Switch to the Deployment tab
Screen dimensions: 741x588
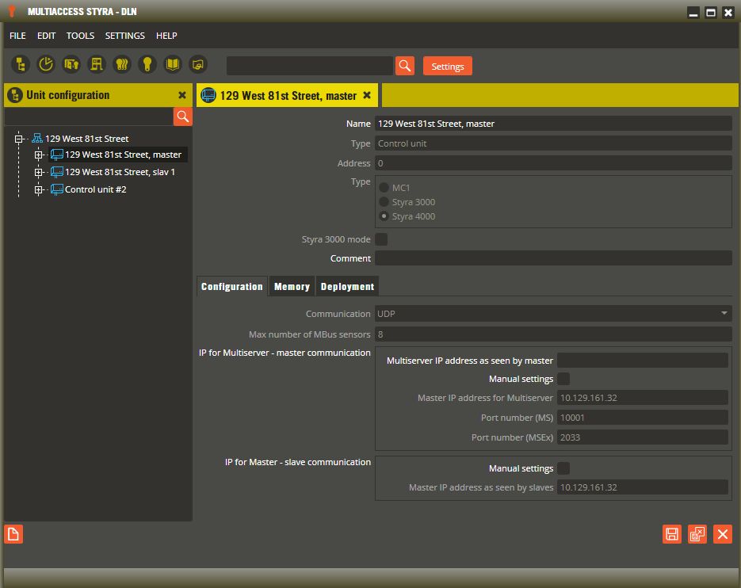pos(347,286)
